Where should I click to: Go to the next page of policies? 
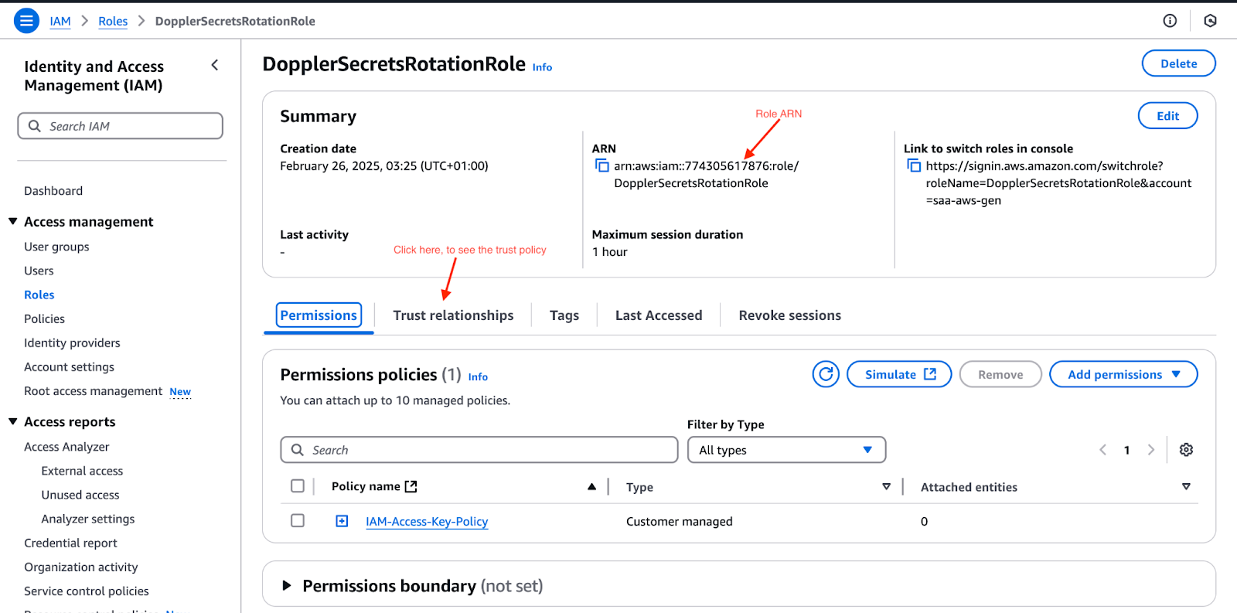point(1151,450)
